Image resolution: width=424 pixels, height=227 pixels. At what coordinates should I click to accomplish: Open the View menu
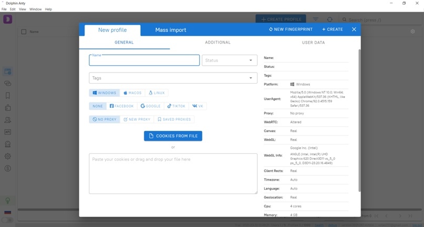pos(23,9)
